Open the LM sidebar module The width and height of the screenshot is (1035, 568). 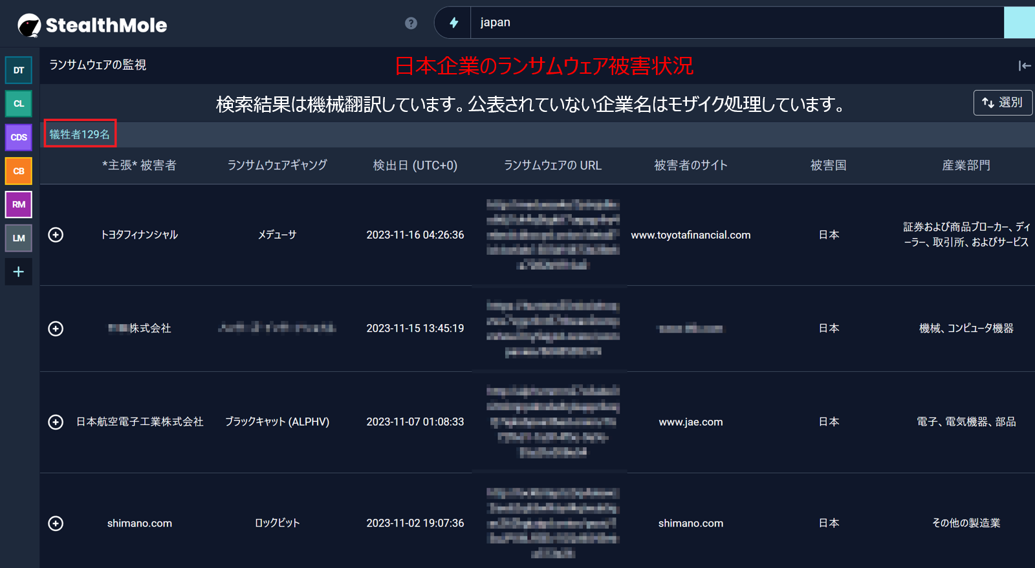pyautogui.click(x=19, y=238)
